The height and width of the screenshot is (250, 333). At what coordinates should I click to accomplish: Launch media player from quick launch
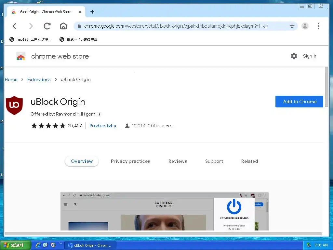pyautogui.click(x=53, y=245)
